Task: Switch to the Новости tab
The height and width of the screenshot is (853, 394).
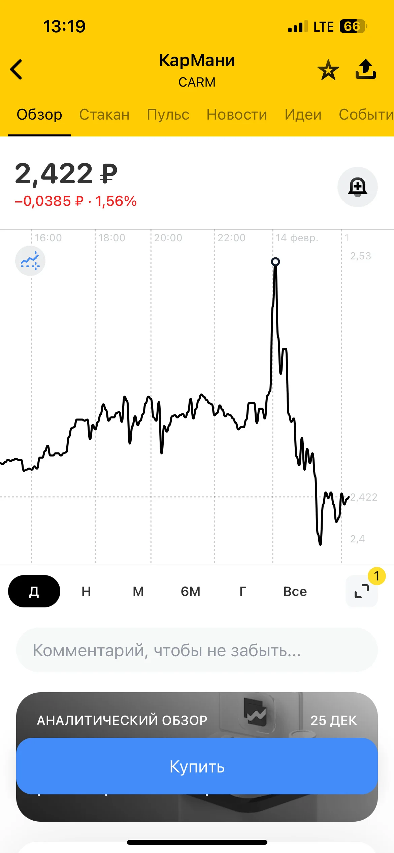Action: [237, 115]
